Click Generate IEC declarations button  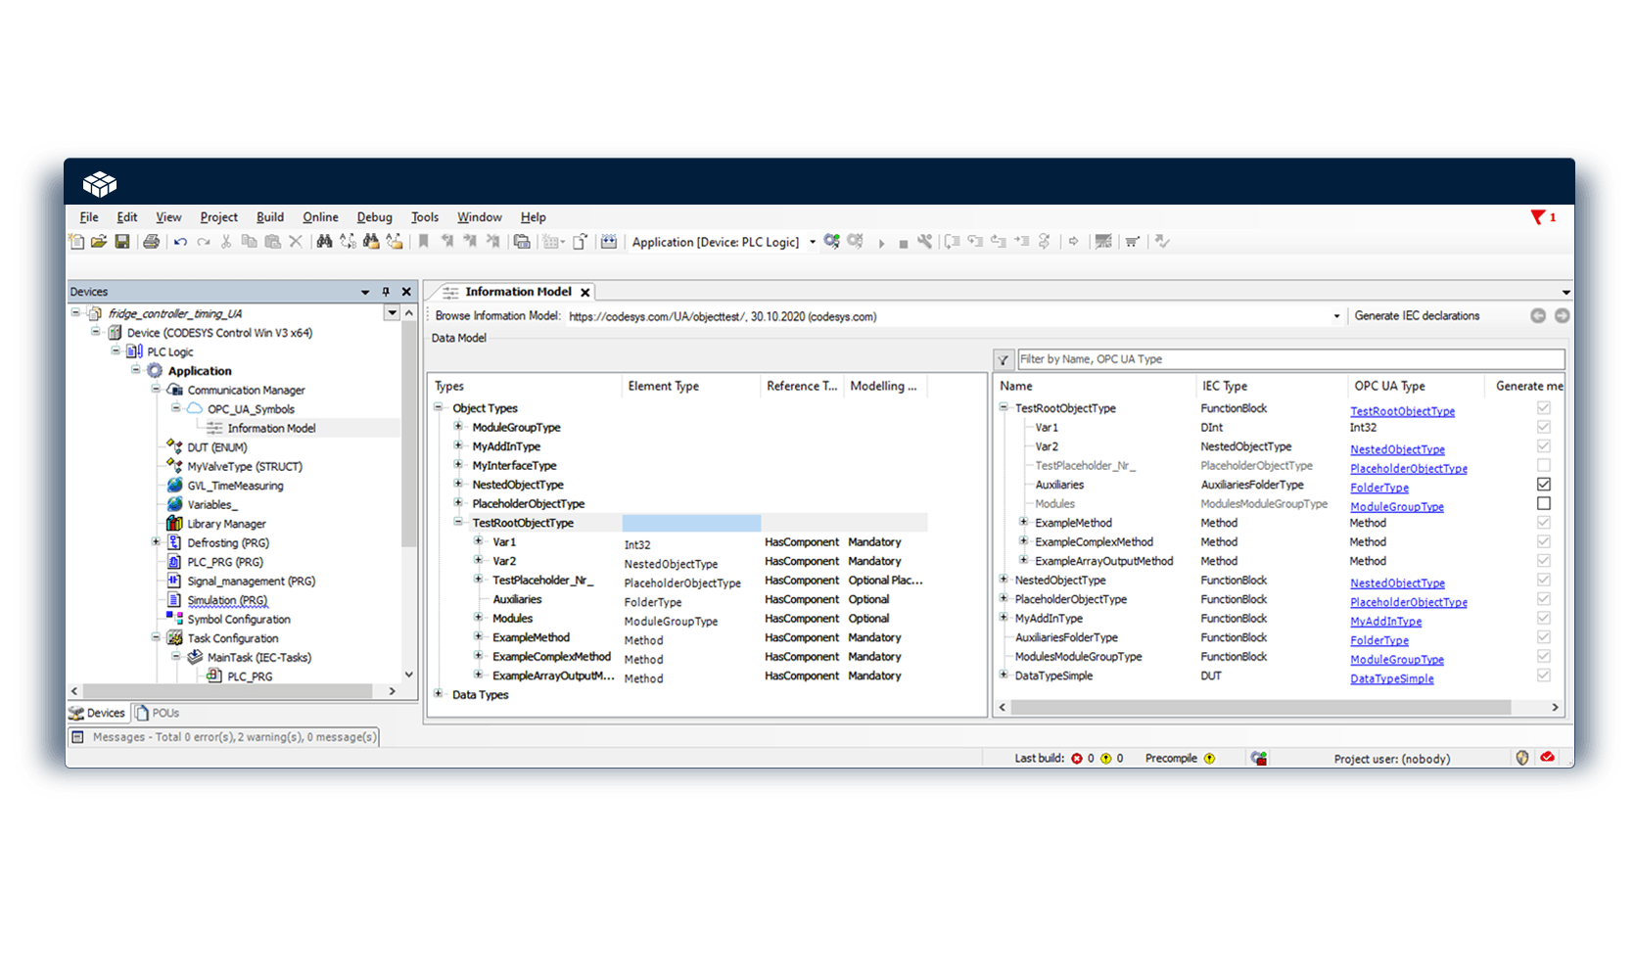1417,315
